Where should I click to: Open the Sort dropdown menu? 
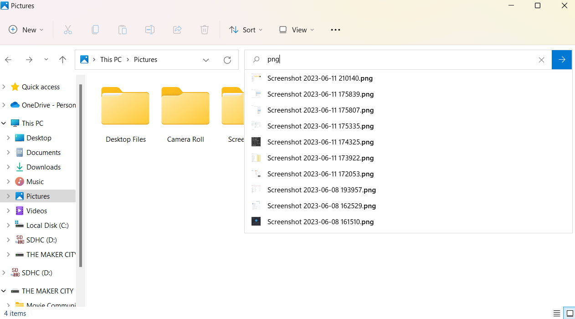246,30
